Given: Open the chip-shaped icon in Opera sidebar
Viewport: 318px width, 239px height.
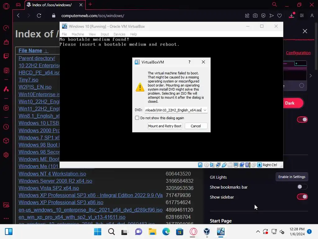Looking at the screenshot, I should click(6, 70).
